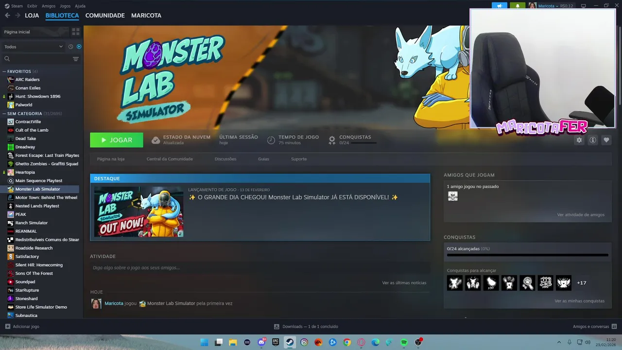This screenshot has width=622, height=350.
Task: Click Ver as últimas notícias
Action: point(404,282)
